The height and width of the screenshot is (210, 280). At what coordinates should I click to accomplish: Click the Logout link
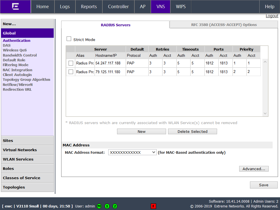(x=272, y=16)
